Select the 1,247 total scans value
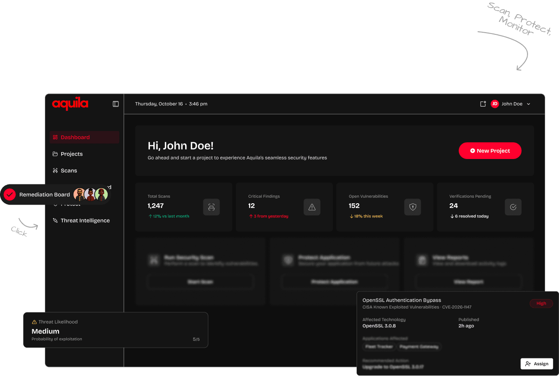Screen dimensions: 559x376 click(156, 206)
